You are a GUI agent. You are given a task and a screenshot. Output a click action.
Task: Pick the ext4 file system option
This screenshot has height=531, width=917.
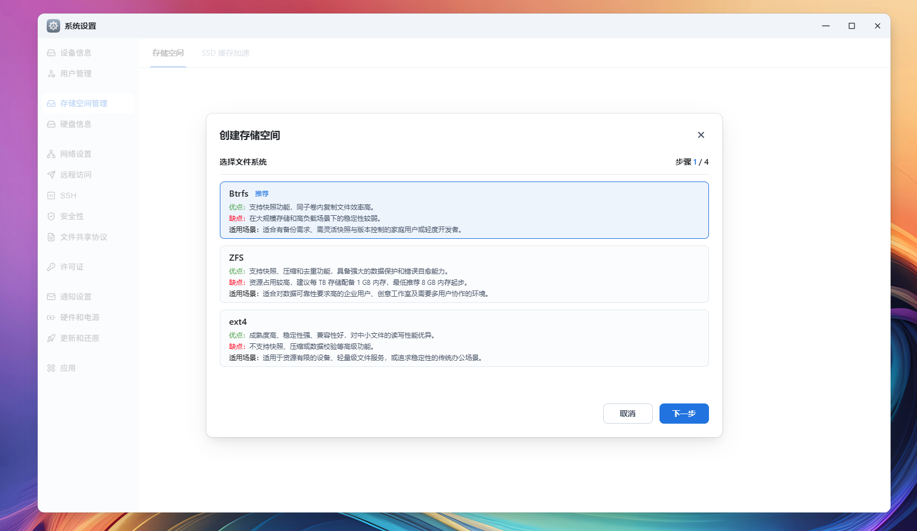(x=464, y=338)
